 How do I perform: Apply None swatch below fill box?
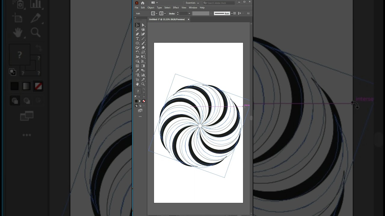point(144,101)
